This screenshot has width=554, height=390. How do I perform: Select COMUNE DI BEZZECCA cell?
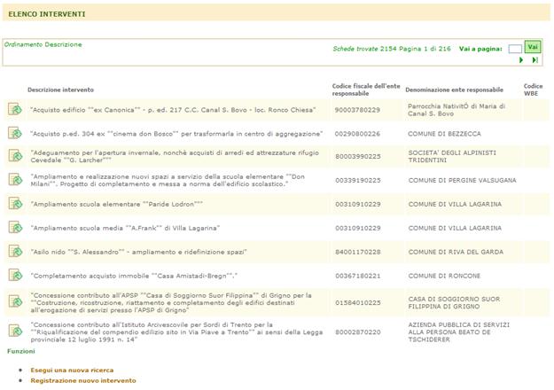(444, 134)
